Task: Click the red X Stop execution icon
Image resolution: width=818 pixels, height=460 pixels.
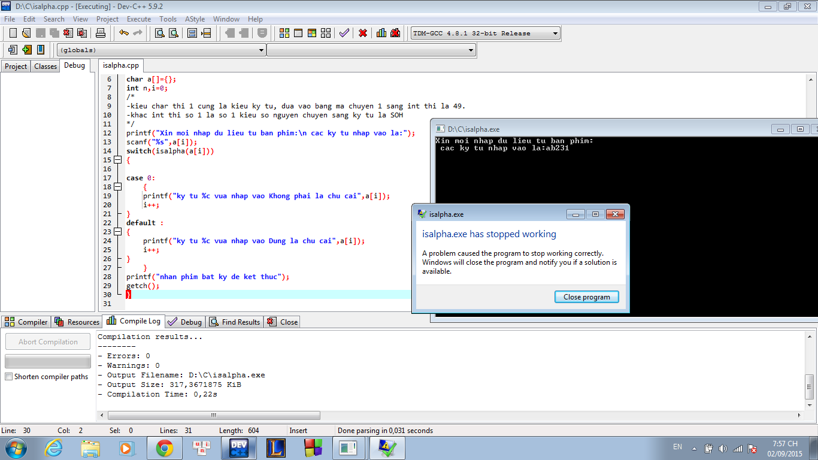Action: [x=363, y=33]
